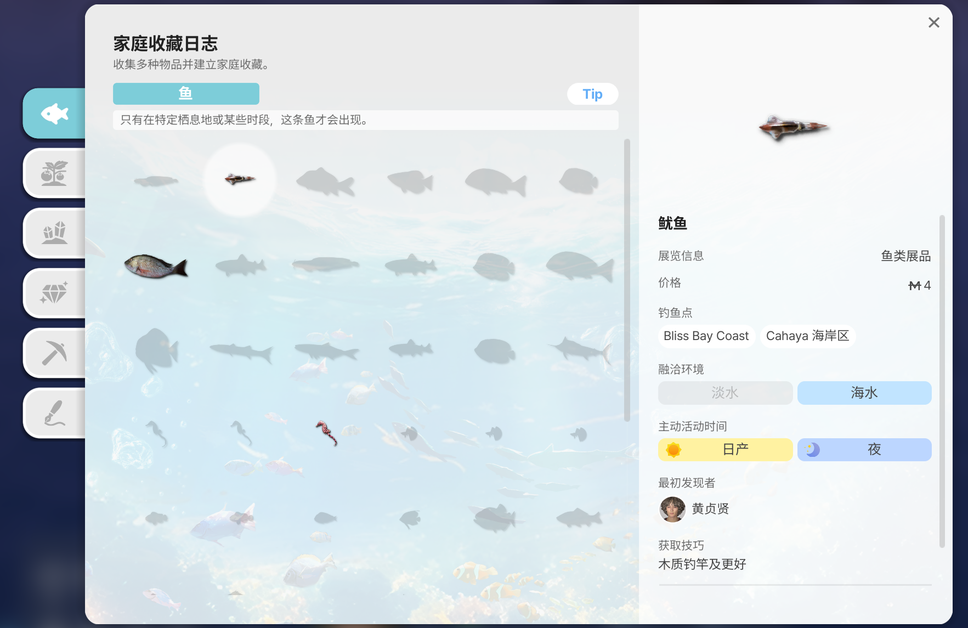Select the 夜 activity time
This screenshot has height=628, width=968.
(x=864, y=449)
